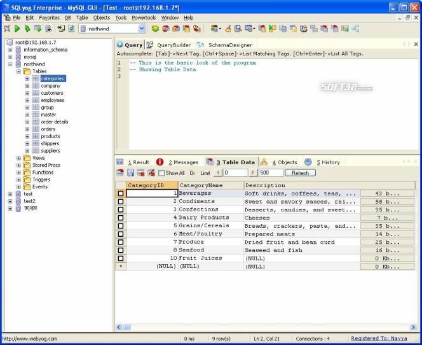This screenshot has width=422, height=345.
Task: Check the row checkbox for Seafood
Action: point(120,250)
